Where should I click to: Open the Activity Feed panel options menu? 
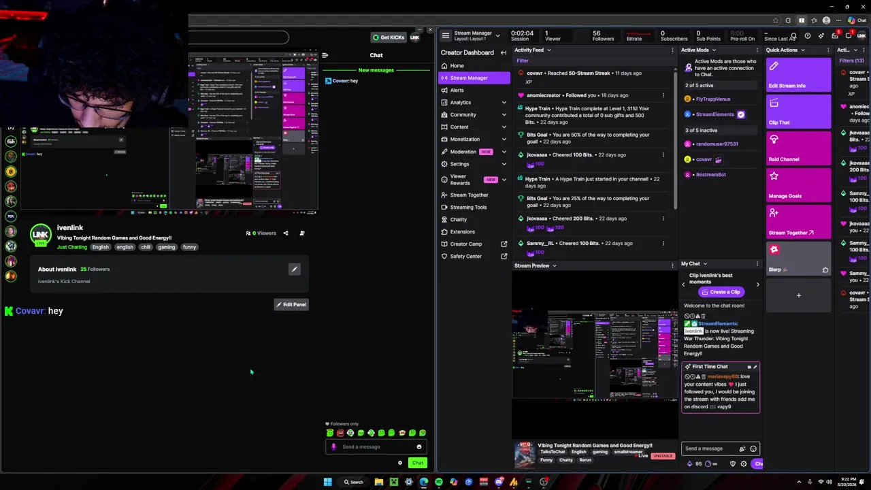672,50
